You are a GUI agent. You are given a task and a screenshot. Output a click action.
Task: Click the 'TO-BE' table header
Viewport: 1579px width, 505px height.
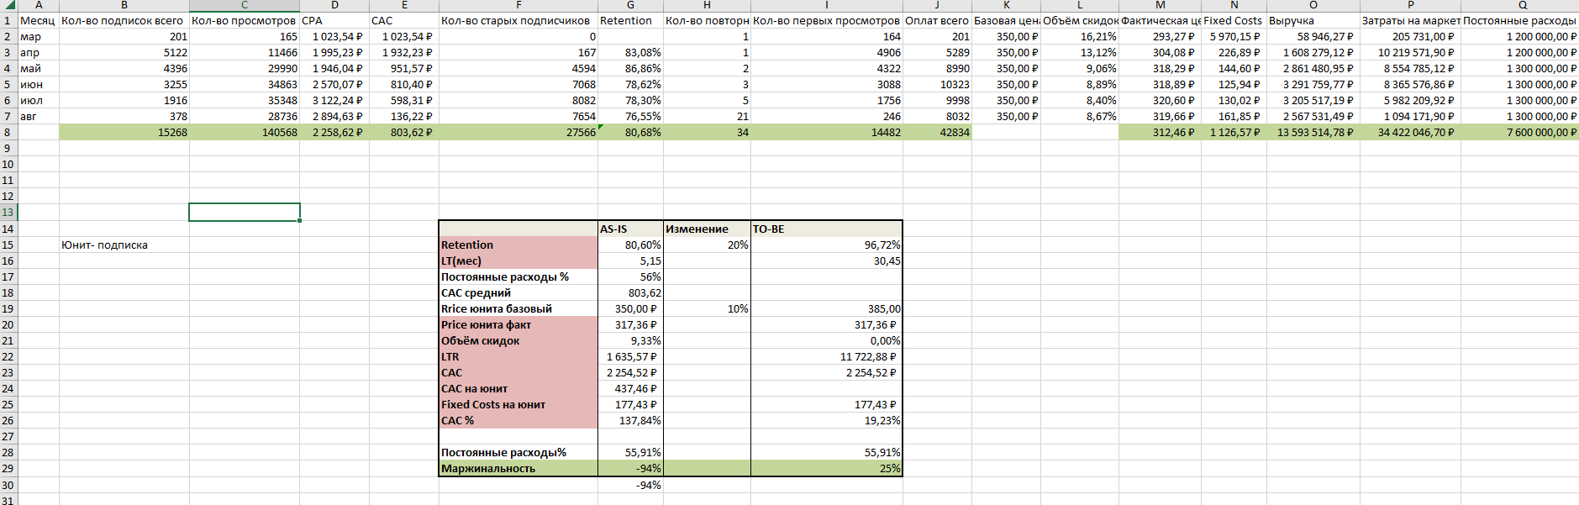[827, 229]
